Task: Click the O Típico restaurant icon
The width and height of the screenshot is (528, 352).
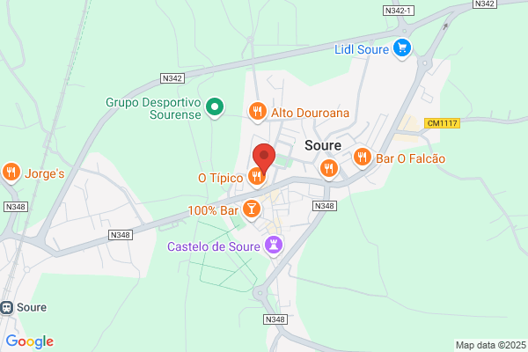Action: (x=257, y=177)
